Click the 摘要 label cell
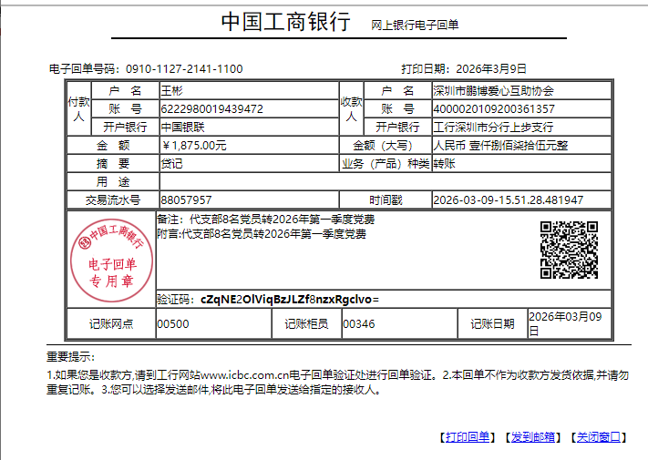This screenshot has height=460, width=648. click(113, 164)
